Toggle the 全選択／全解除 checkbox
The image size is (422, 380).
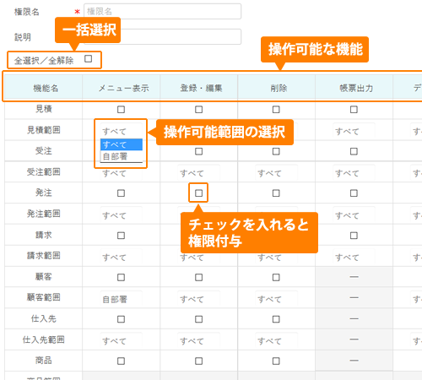pos(88,58)
